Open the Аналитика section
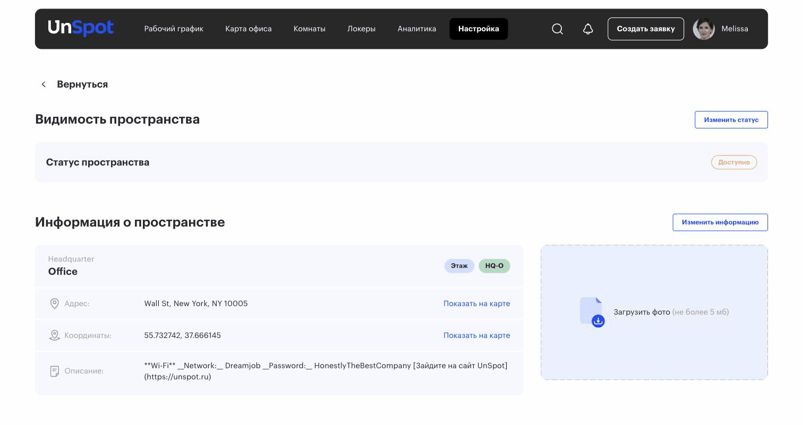Screen dimensions: 803x425 (x=417, y=29)
